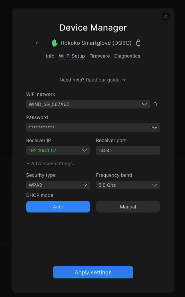
Task: Select Auto DHCP mode
Action: [x=58, y=207]
